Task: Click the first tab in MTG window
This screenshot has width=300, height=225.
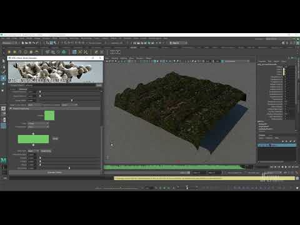Action: coord(13,89)
